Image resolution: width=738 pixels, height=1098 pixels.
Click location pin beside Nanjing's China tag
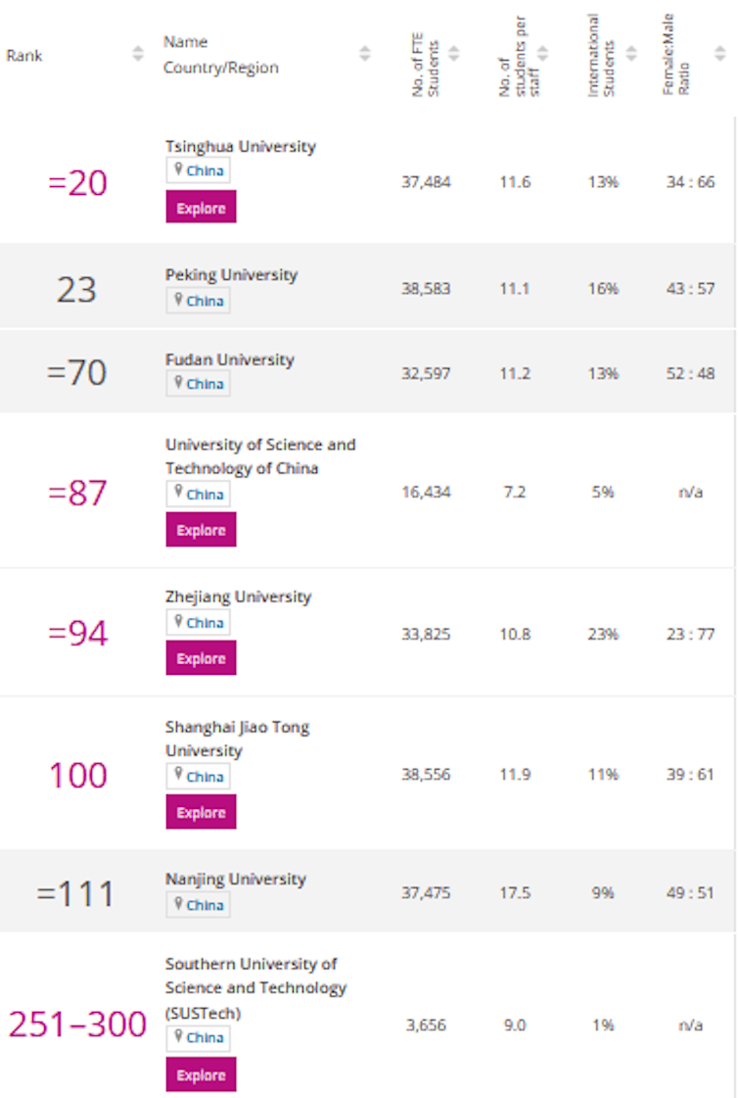[178, 904]
